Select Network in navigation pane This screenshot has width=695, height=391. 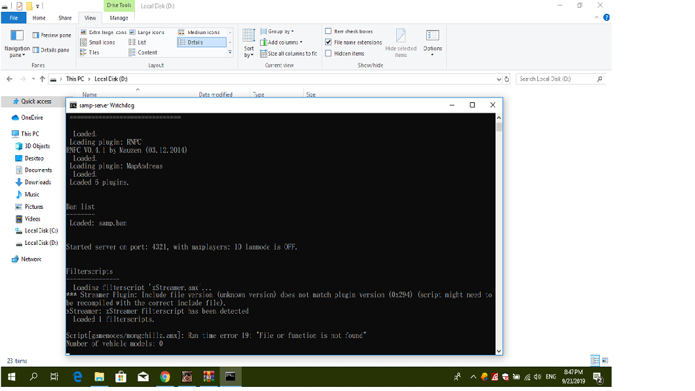point(26,260)
